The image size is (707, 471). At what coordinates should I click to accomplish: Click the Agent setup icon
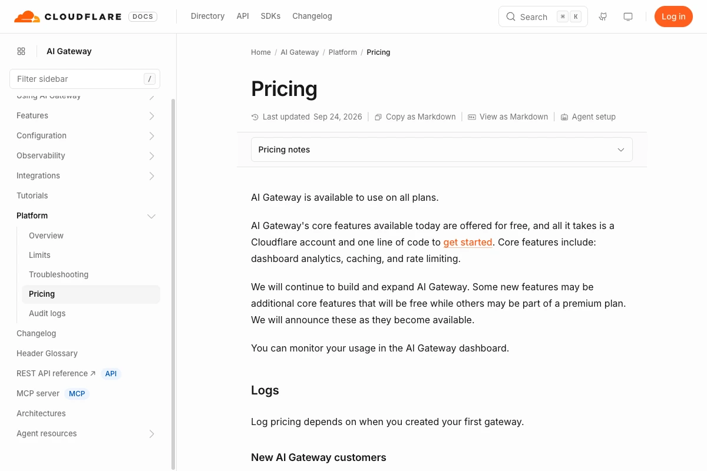point(564,117)
